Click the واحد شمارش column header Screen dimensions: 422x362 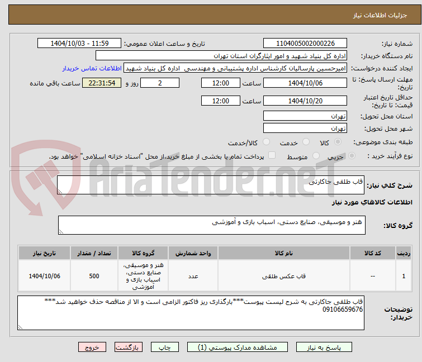point(193,253)
